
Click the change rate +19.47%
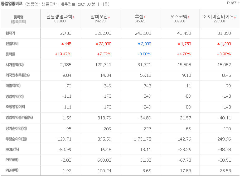click(63, 54)
